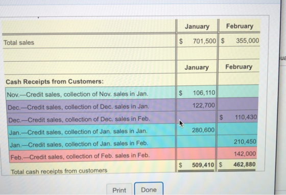Image resolution: width=286 pixels, height=195 pixels.
Task: Select the value 106,110
Action: (204, 93)
